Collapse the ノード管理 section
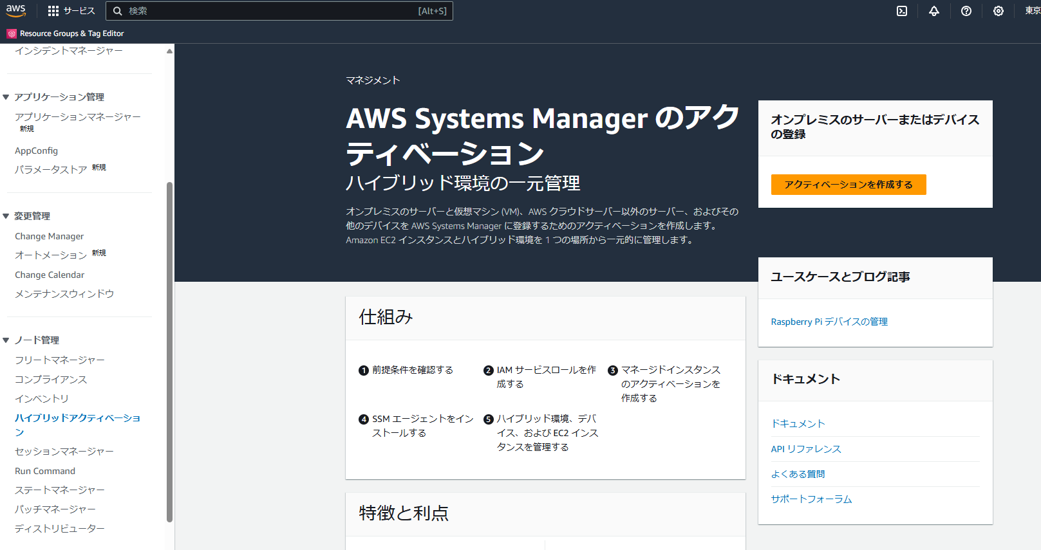 pos(6,340)
